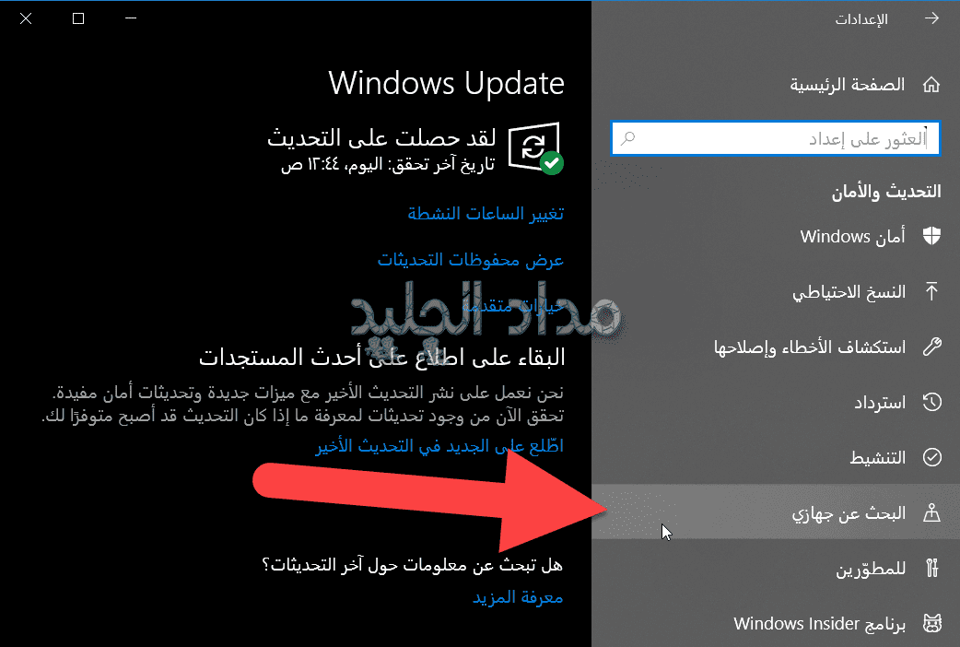Viewport: 960px width, 647px height.
Task: Click the back arrow next to الإعدادات
Action: click(931, 18)
